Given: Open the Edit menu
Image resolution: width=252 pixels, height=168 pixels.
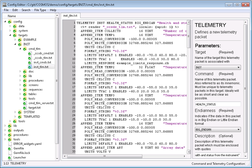Looking at the screenshot, I should click(15, 10).
